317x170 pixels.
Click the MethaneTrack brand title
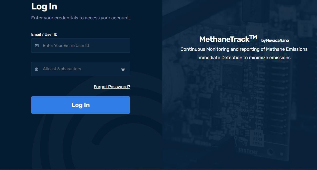[x=224, y=39]
